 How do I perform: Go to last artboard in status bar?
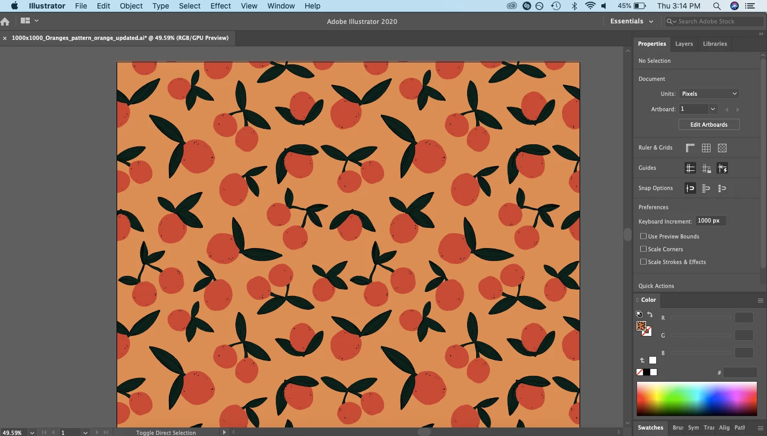(106, 432)
